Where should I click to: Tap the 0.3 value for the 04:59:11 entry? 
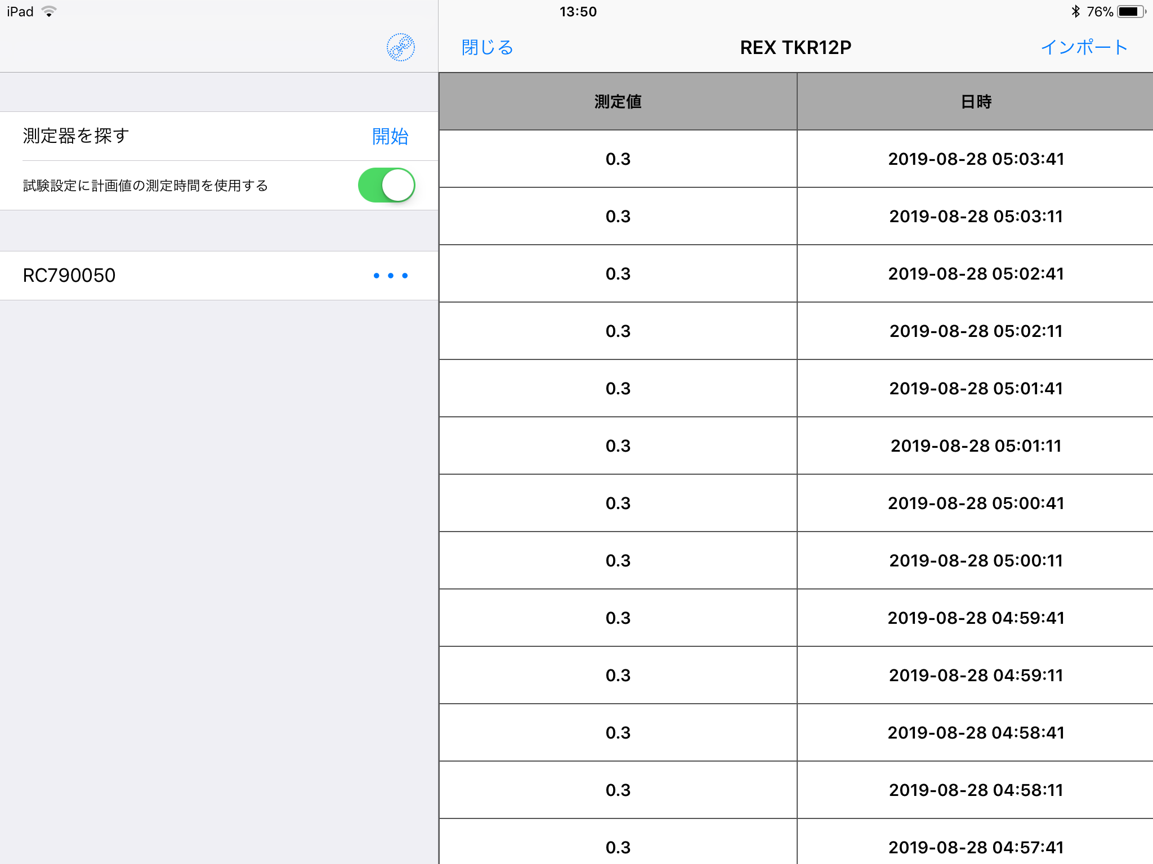618,676
